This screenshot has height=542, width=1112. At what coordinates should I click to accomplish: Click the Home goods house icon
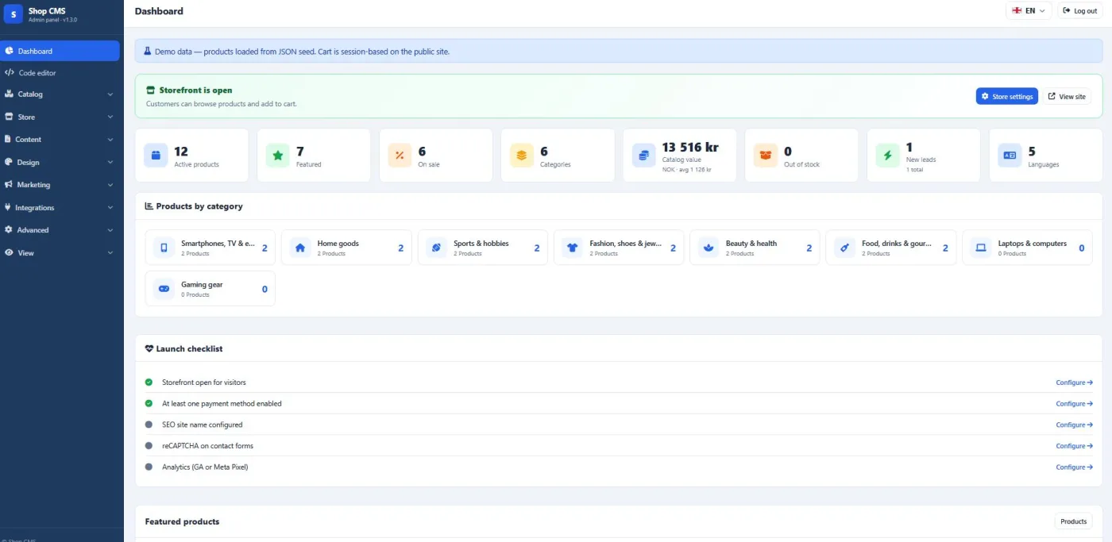pyautogui.click(x=300, y=248)
